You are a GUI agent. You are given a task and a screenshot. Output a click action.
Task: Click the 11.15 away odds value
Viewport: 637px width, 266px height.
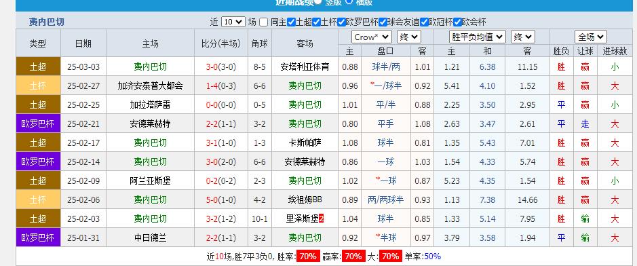tap(527, 66)
